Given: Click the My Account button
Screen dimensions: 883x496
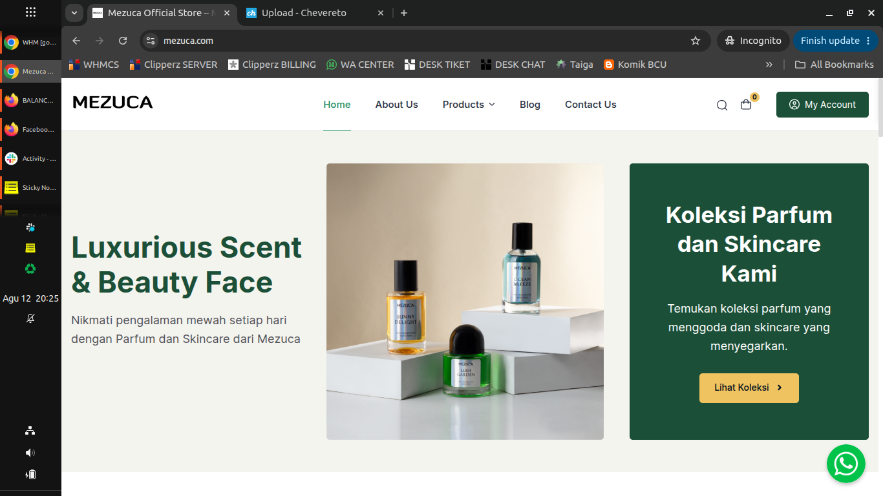Looking at the screenshot, I should point(822,105).
